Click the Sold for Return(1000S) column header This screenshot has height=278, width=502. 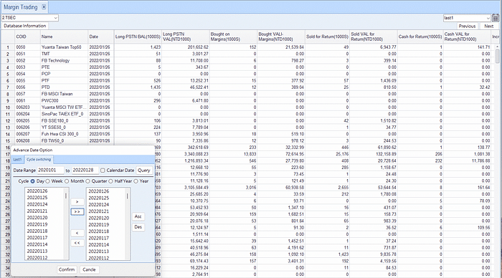click(327, 37)
